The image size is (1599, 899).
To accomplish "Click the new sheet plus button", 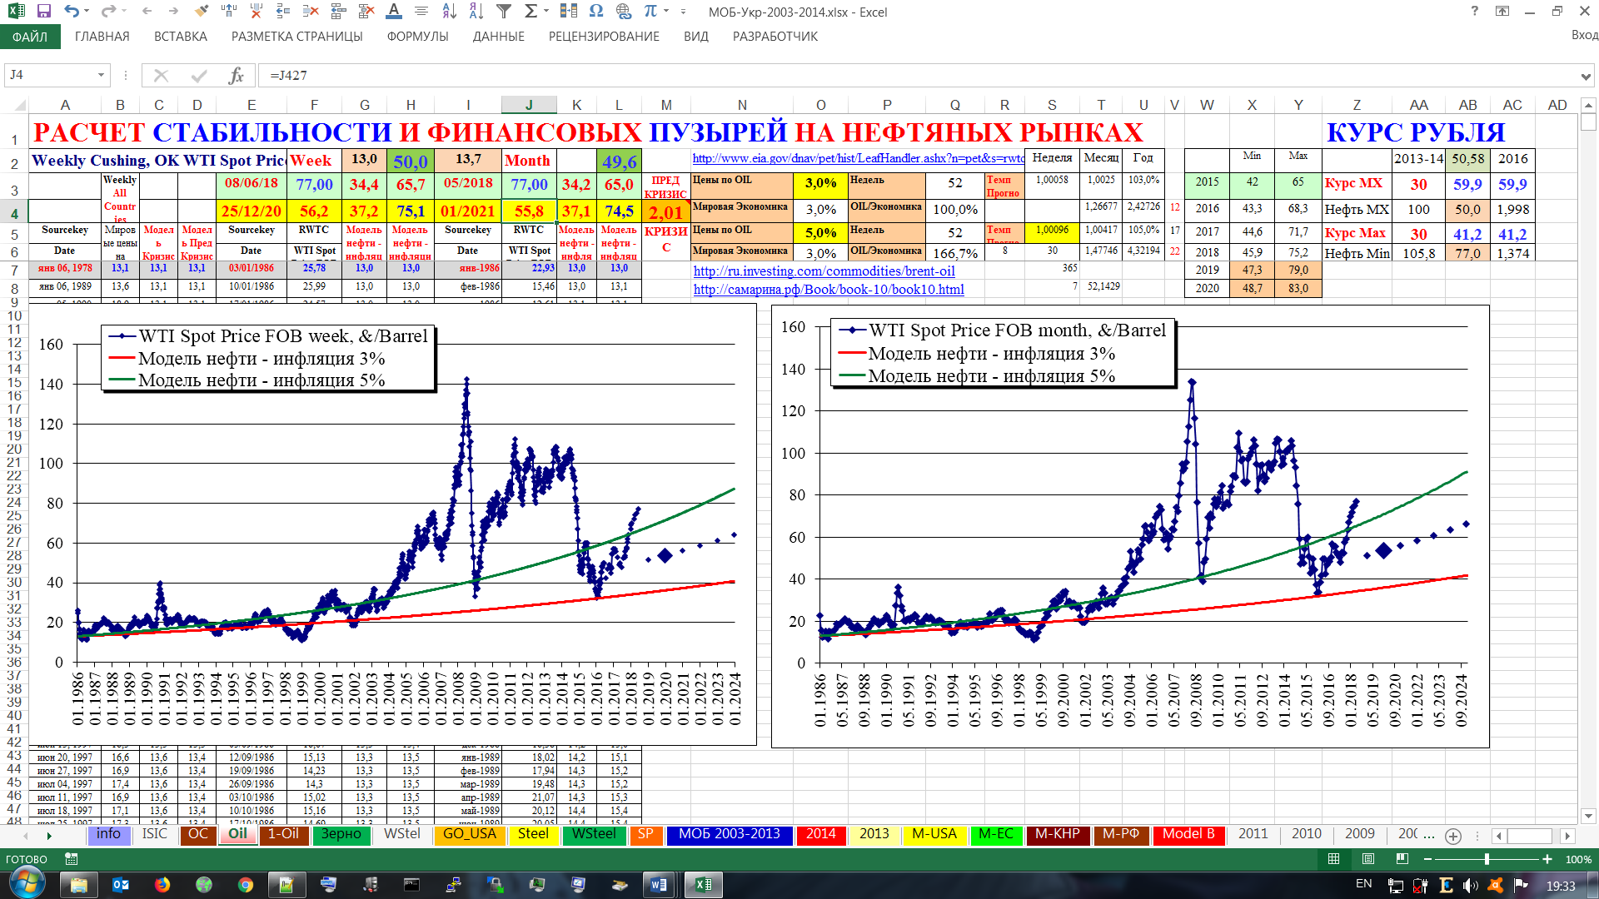I will [1453, 836].
